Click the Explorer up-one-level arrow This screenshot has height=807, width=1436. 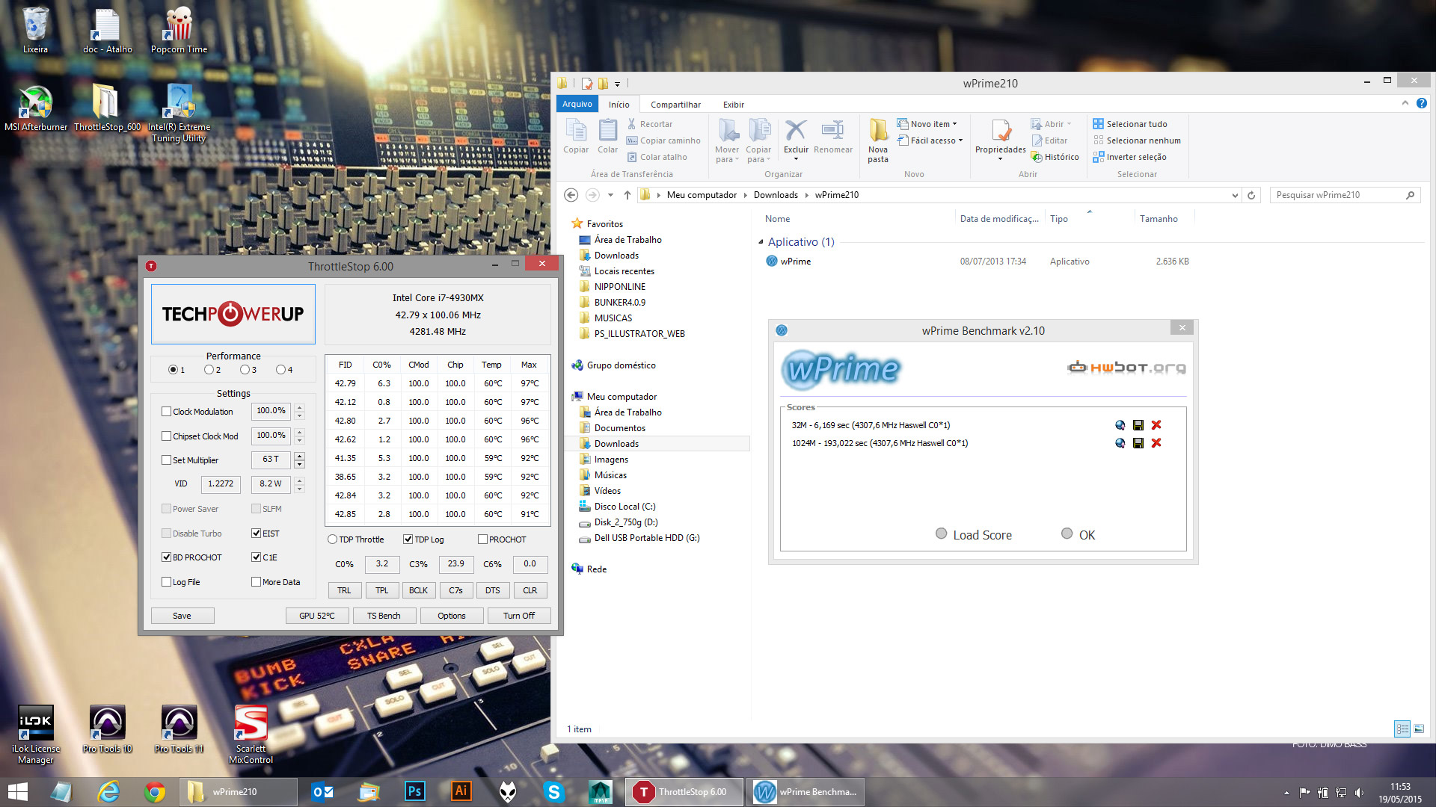point(628,195)
